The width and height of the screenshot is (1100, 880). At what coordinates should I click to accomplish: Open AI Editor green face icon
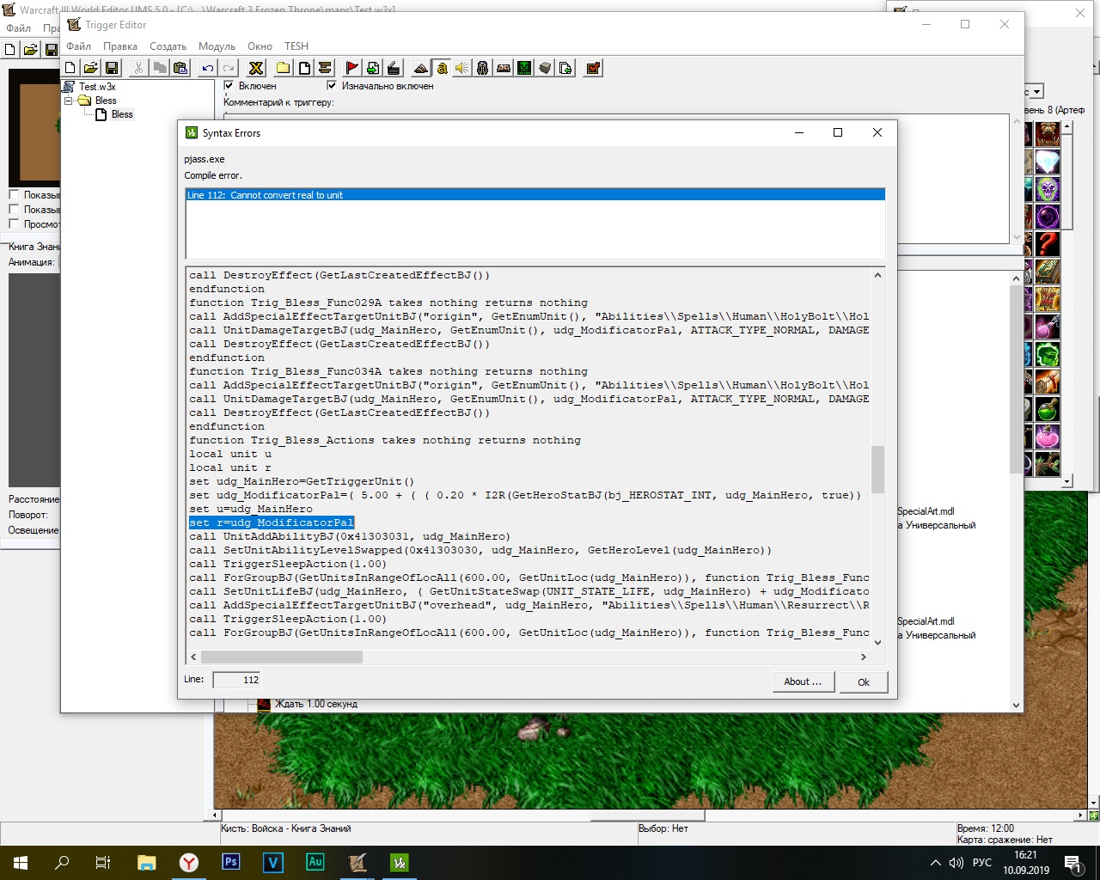(x=524, y=68)
